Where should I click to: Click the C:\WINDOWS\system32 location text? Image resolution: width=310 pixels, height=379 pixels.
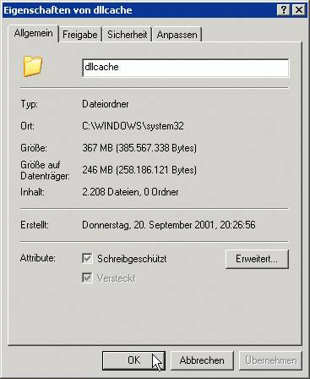click(x=133, y=126)
